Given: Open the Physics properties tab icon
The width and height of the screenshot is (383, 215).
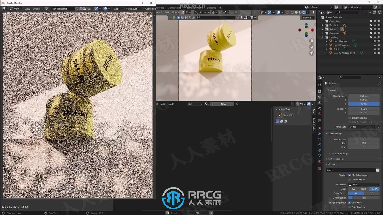Looking at the screenshot, I should tap(320, 145).
